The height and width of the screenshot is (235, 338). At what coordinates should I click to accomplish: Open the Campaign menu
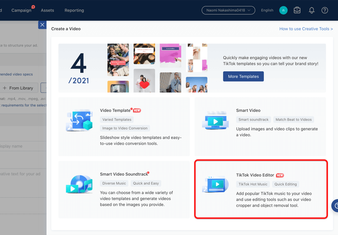click(22, 10)
